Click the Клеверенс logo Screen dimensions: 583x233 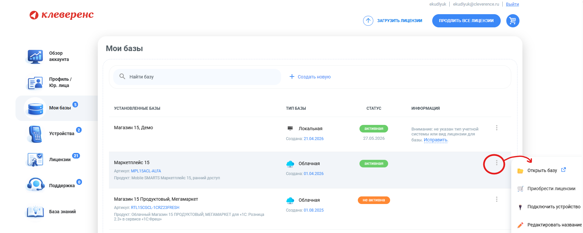pos(62,15)
